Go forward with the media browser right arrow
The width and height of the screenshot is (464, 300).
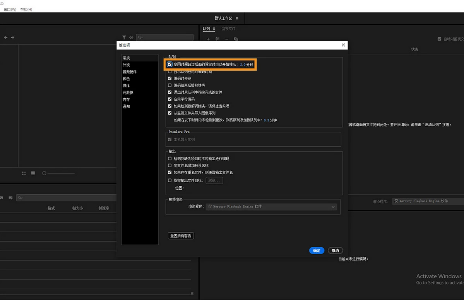pyautogui.click(x=12, y=38)
